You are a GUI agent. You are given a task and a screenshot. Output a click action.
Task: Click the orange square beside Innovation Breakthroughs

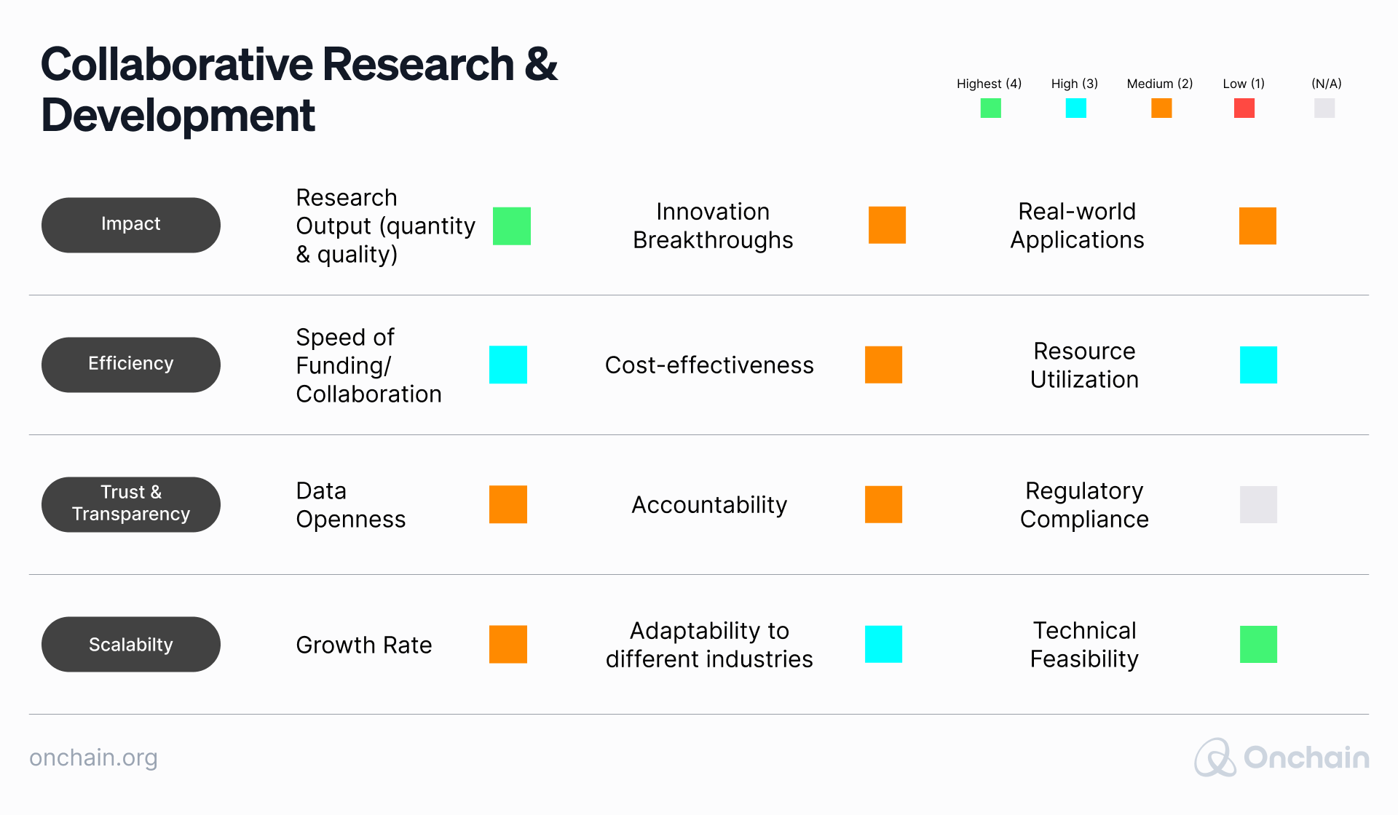coord(887,225)
